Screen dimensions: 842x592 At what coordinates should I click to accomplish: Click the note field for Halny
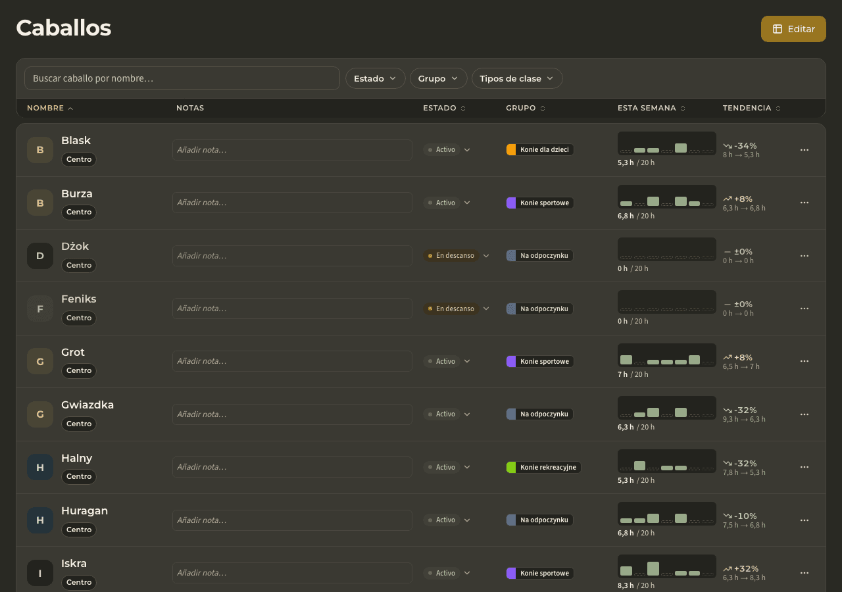tap(292, 467)
